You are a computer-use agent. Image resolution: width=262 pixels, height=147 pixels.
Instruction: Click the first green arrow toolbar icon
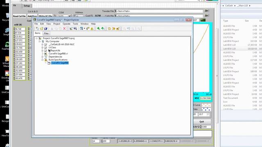click(99, 29)
